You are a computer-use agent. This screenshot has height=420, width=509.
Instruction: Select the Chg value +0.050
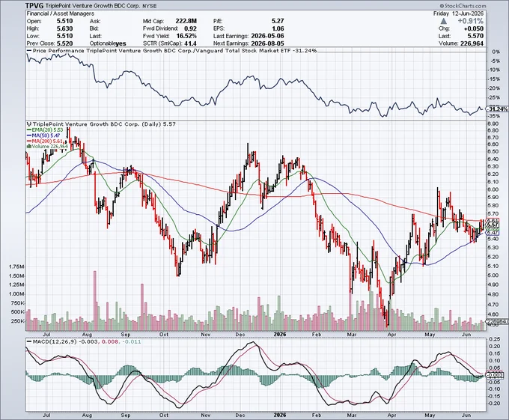[x=474, y=28]
